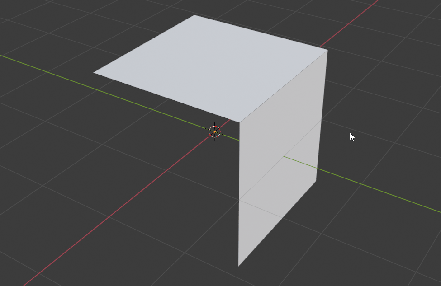The height and width of the screenshot is (286, 441).
Task: Click the 3D cursor at the world origin
Action: [214, 131]
